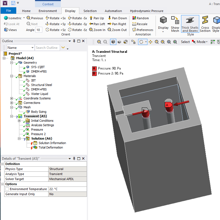
Task: Click the Thick Shells and Beams style button
Action: click(190, 24)
